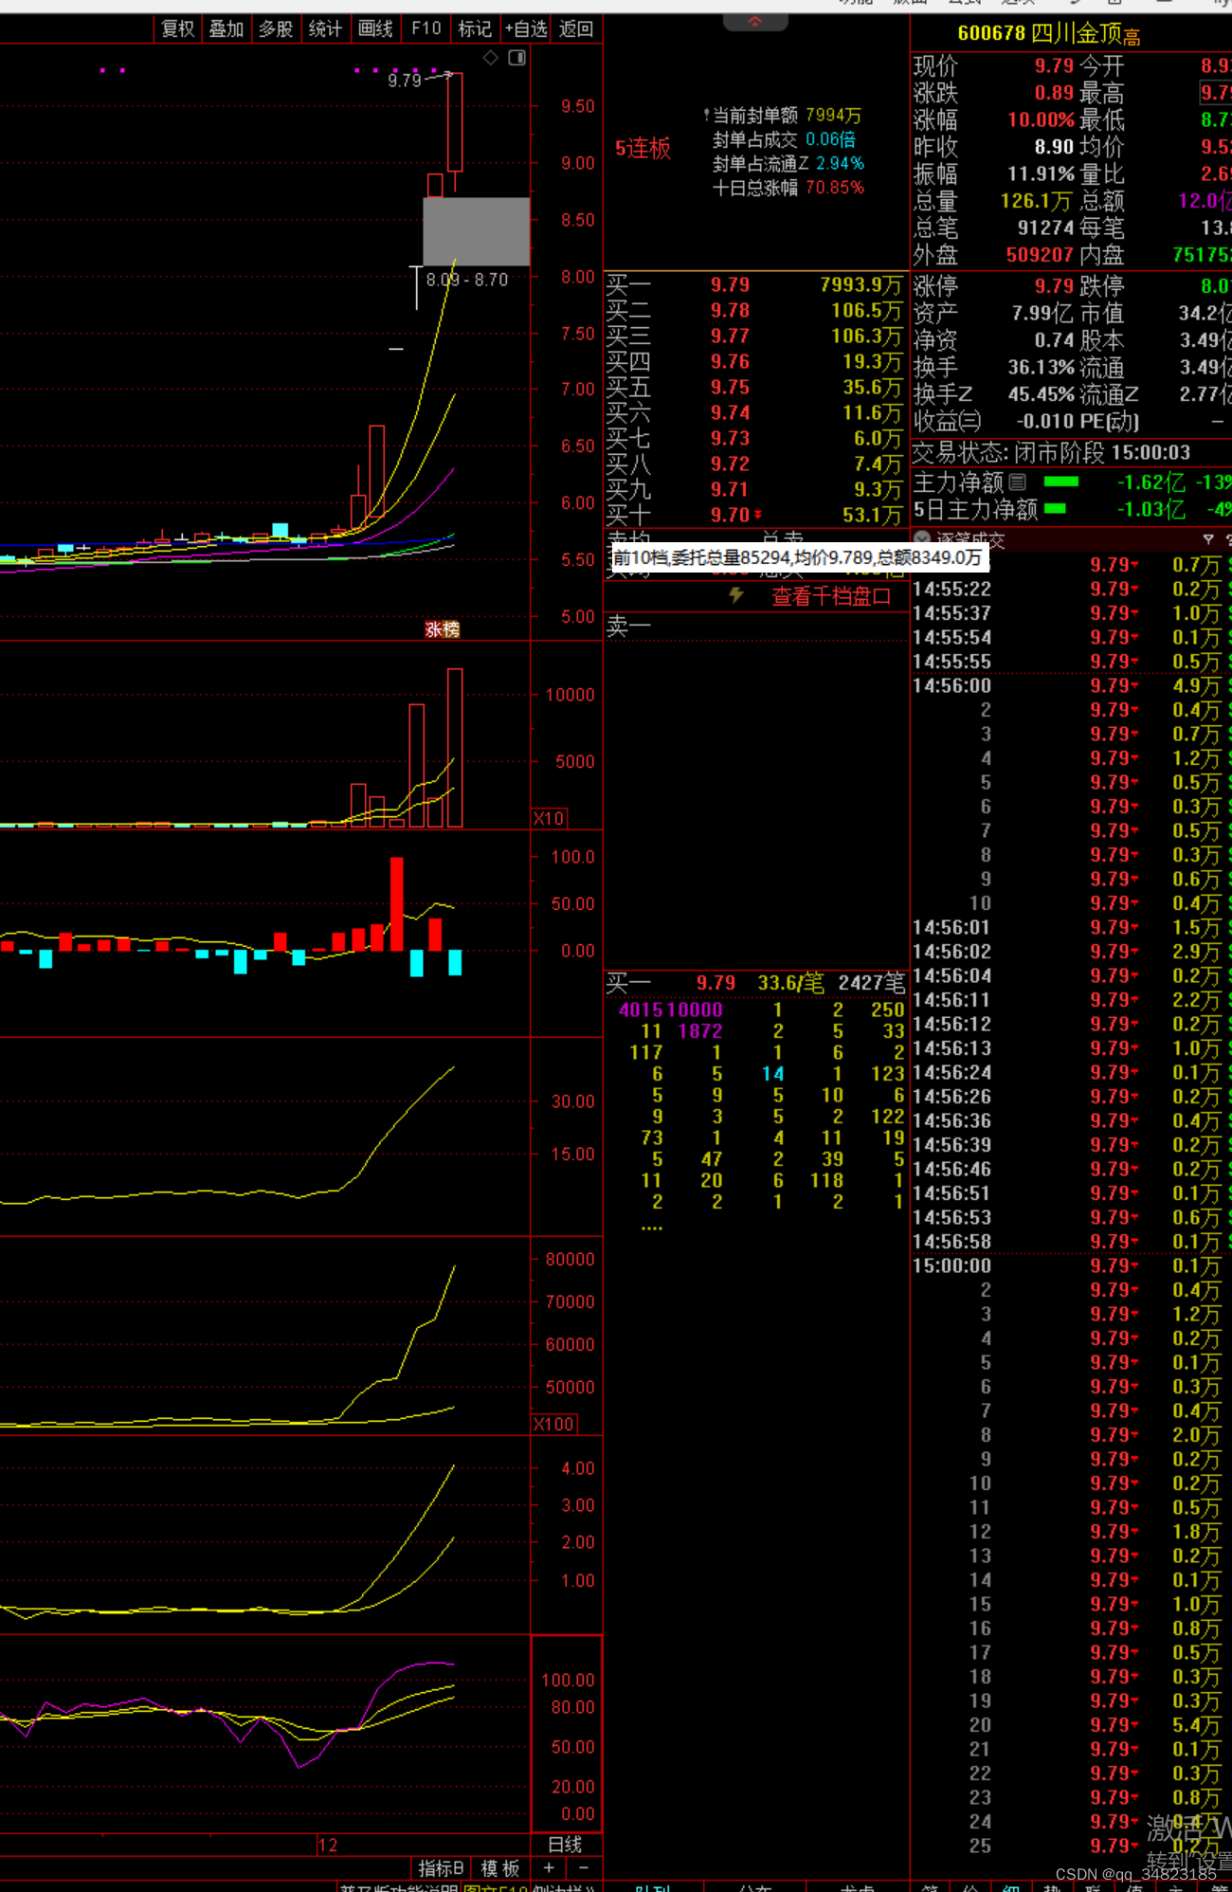Image resolution: width=1232 pixels, height=1892 pixels.
Task: Expand the red chevron panel handle
Action: click(x=755, y=21)
